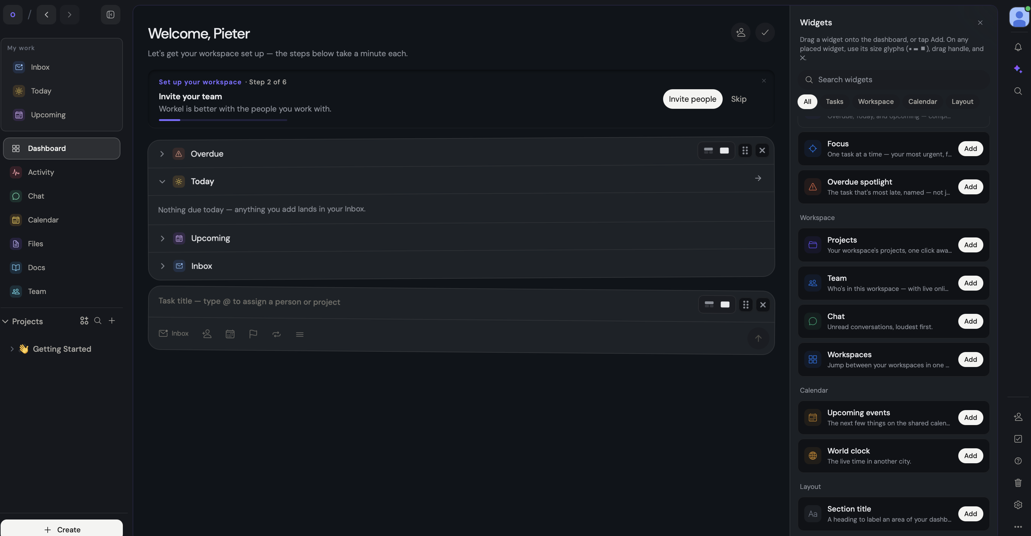Open the Team page in sidebar
Image resolution: width=1031 pixels, height=536 pixels.
(x=62, y=292)
